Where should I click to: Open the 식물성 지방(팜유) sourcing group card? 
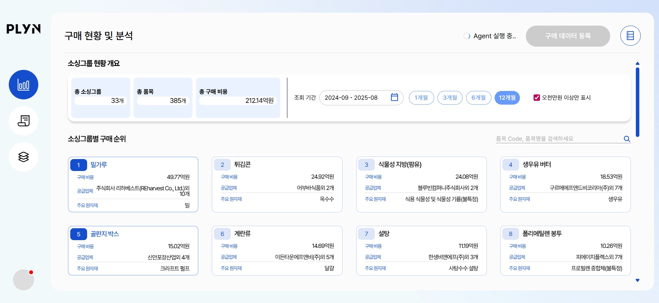[x=421, y=184]
